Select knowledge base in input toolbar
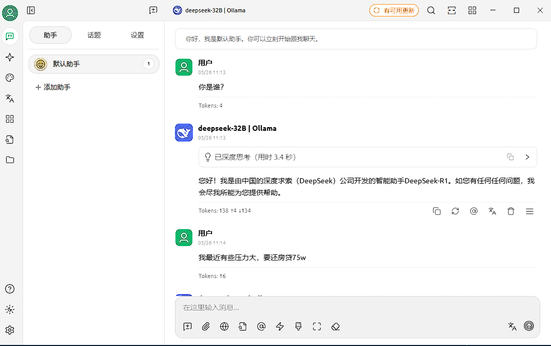 [x=243, y=326]
